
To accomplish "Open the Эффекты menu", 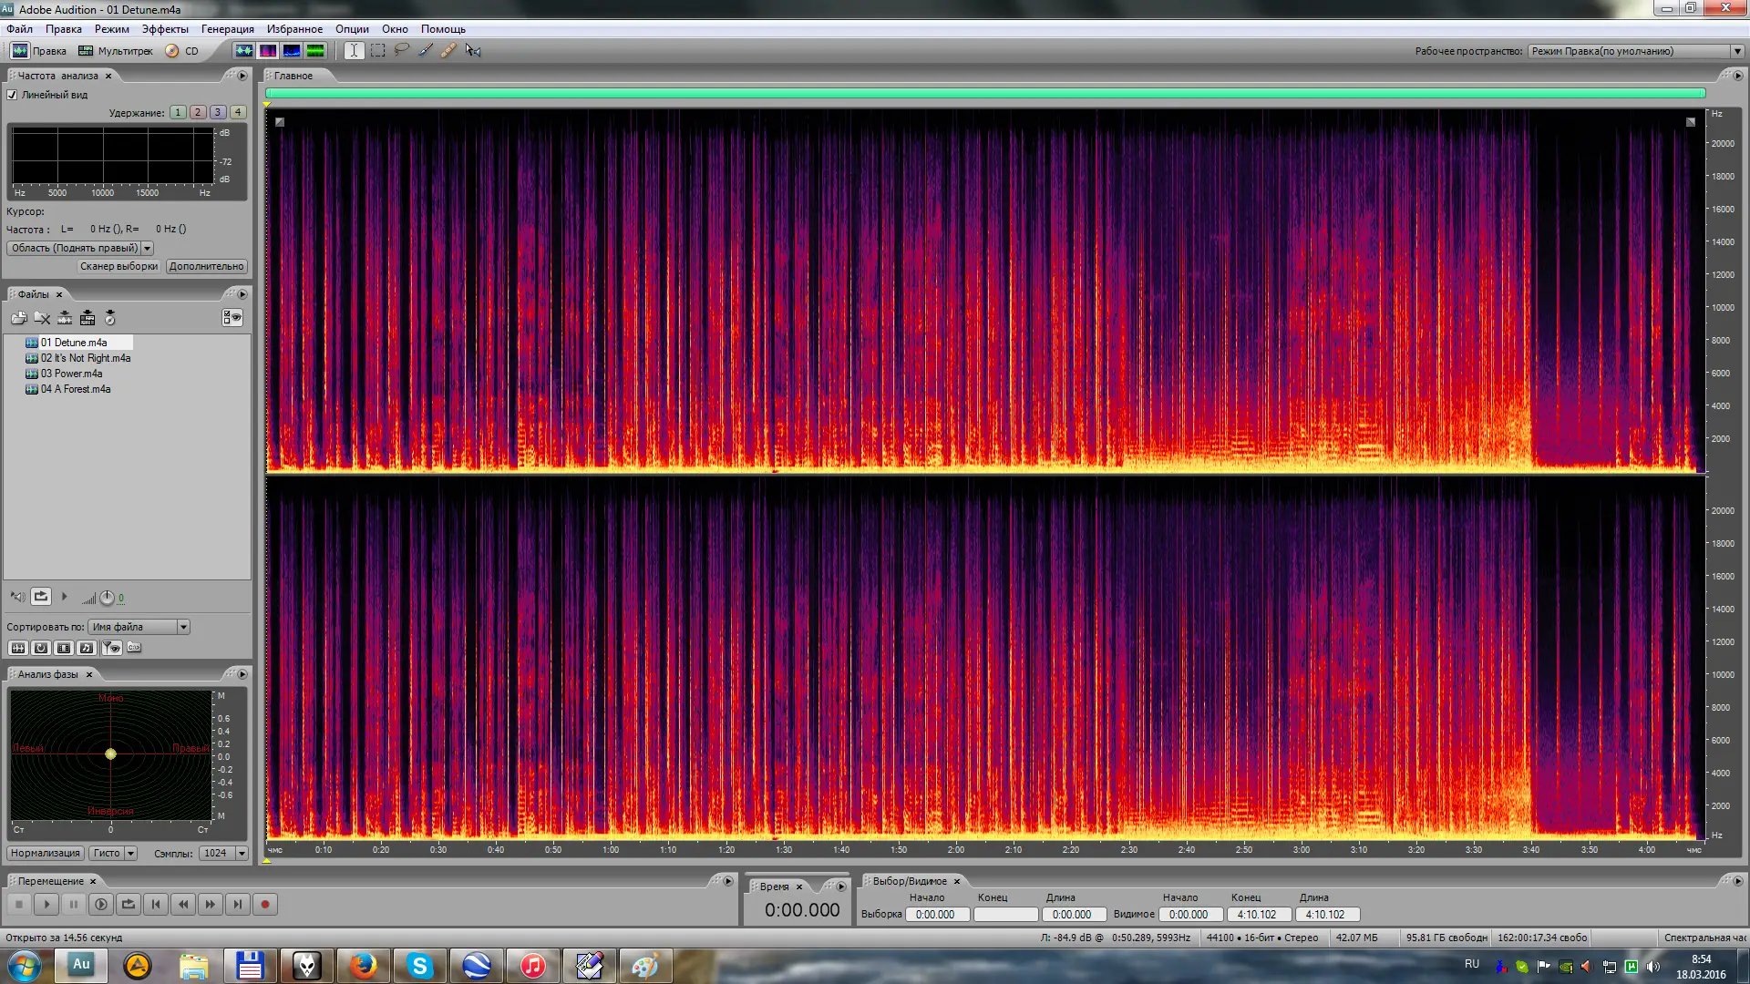I will [164, 29].
